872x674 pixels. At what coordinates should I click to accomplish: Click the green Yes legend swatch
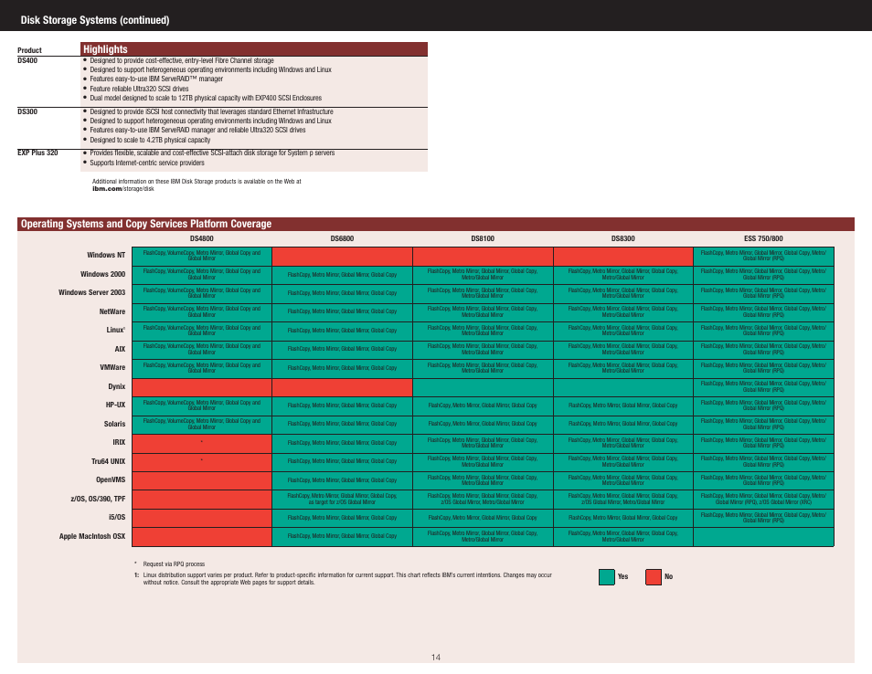point(606,577)
